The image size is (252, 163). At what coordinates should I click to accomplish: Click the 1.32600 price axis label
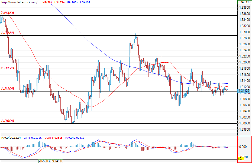tap(245, 44)
